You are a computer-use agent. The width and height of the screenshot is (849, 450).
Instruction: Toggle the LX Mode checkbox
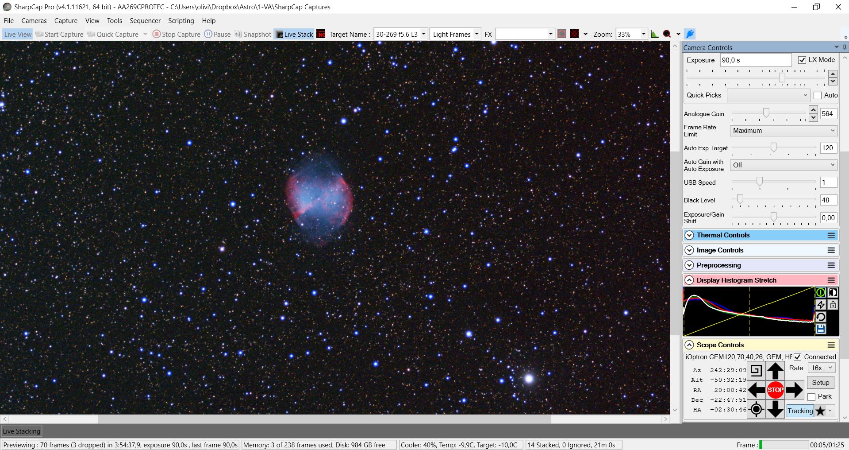pyautogui.click(x=802, y=60)
